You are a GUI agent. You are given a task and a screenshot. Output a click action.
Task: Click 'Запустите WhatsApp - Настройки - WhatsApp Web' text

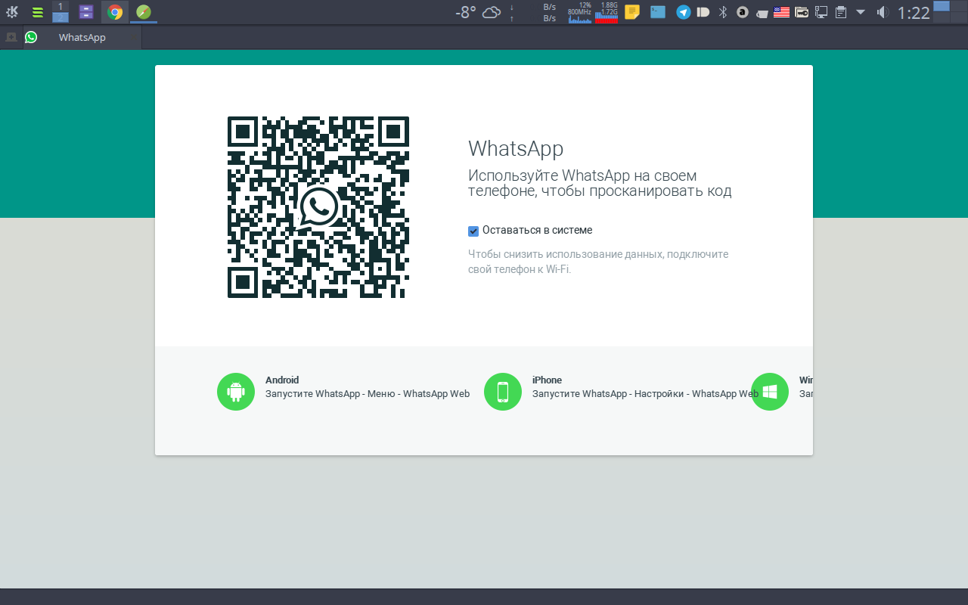(x=645, y=394)
